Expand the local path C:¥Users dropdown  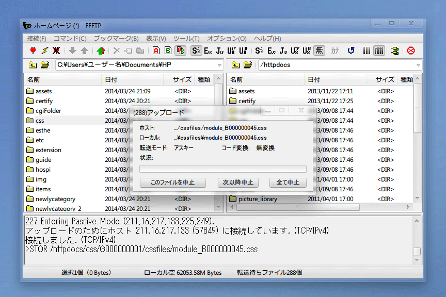[x=220, y=65]
